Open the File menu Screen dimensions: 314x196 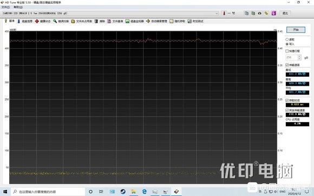[x=5, y=7]
